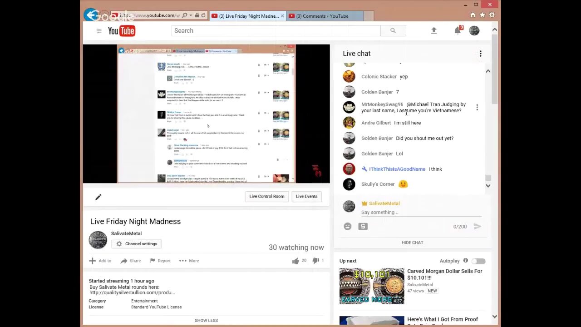Click the page scrollbar down arrow
The width and height of the screenshot is (581, 327).
(x=494, y=317)
